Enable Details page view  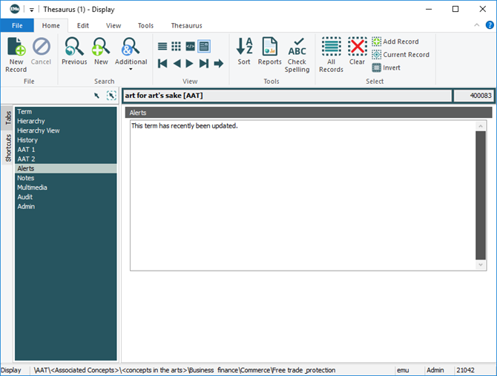203,46
